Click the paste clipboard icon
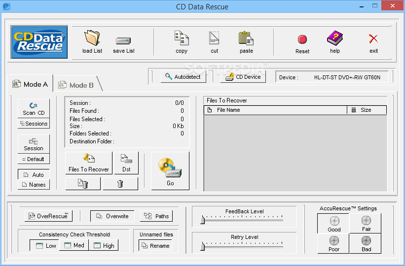Image resolution: width=405 pixels, height=266 pixels. [x=246, y=38]
